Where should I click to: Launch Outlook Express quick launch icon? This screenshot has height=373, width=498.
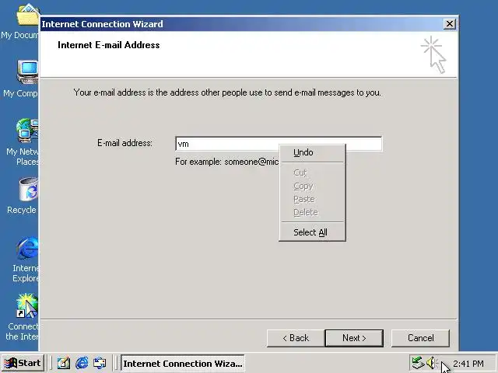100,363
